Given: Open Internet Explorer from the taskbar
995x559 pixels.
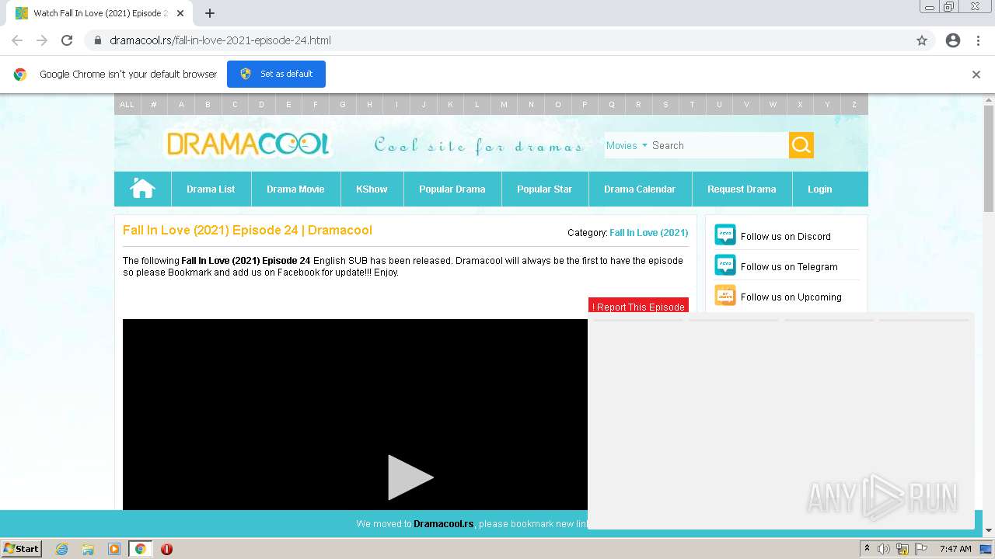Looking at the screenshot, I should [x=62, y=549].
